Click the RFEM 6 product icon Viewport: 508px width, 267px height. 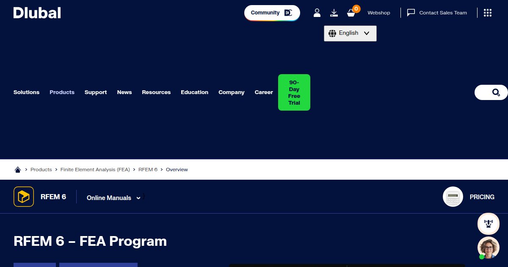tap(24, 197)
